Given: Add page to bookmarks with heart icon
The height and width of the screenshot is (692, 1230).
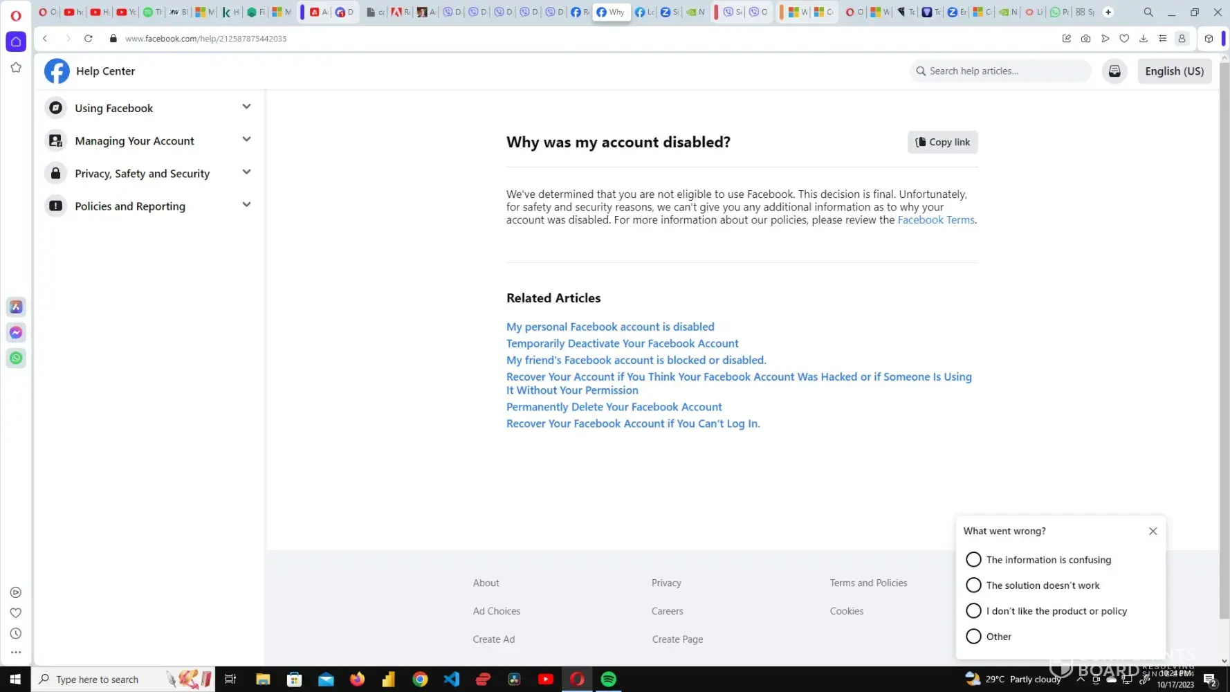Looking at the screenshot, I should [x=1124, y=39].
